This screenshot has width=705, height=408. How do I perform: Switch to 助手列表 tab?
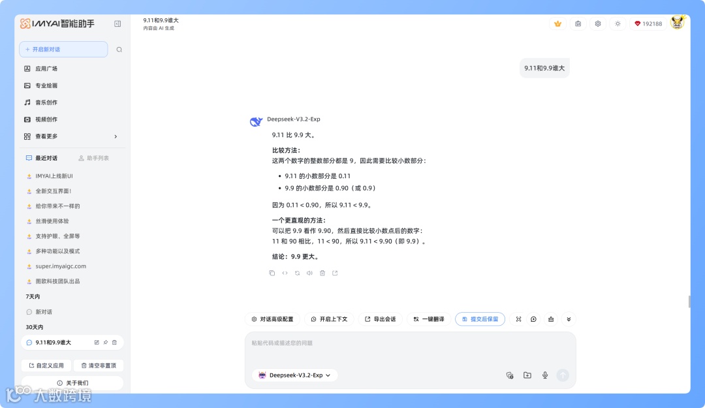pos(93,159)
